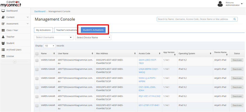Click the Management Console page heading
This screenshot has width=246, height=112.
55,19
